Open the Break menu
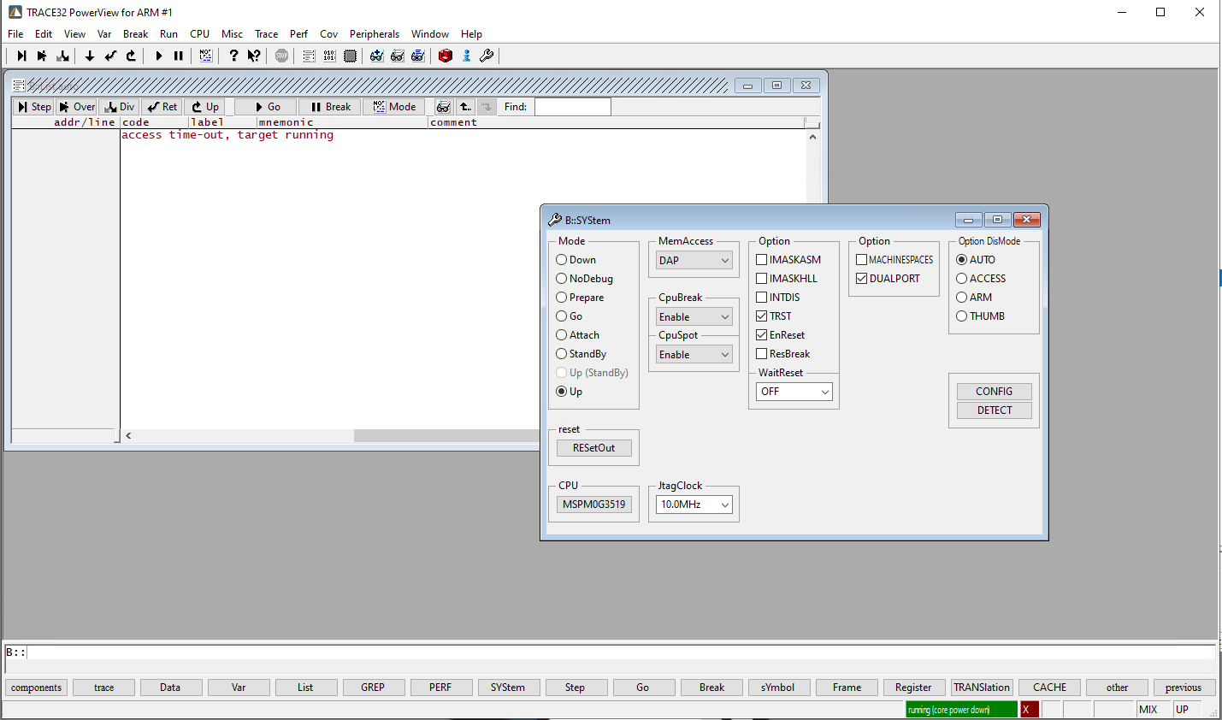This screenshot has width=1222, height=720. (x=135, y=34)
